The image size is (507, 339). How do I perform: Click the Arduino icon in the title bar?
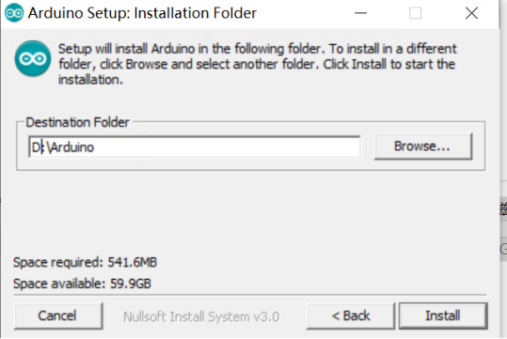(14, 13)
